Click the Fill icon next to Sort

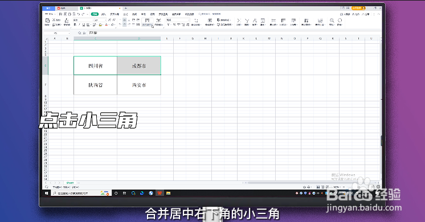pos(263,20)
